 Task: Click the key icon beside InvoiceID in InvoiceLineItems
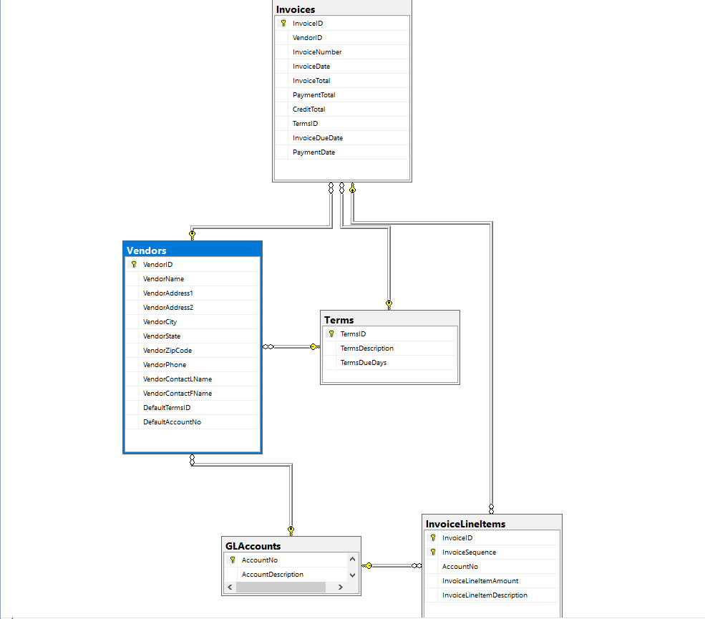point(432,537)
